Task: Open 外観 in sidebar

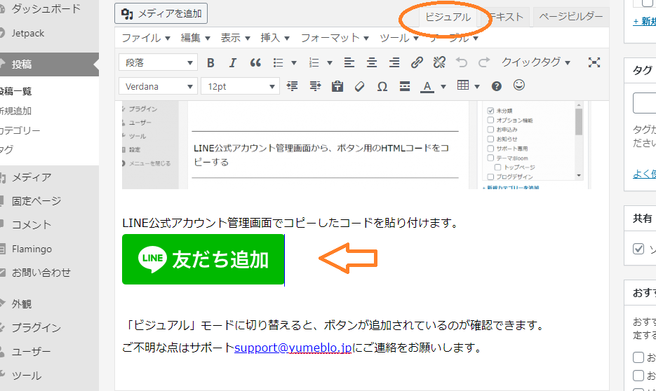Action: 21,304
